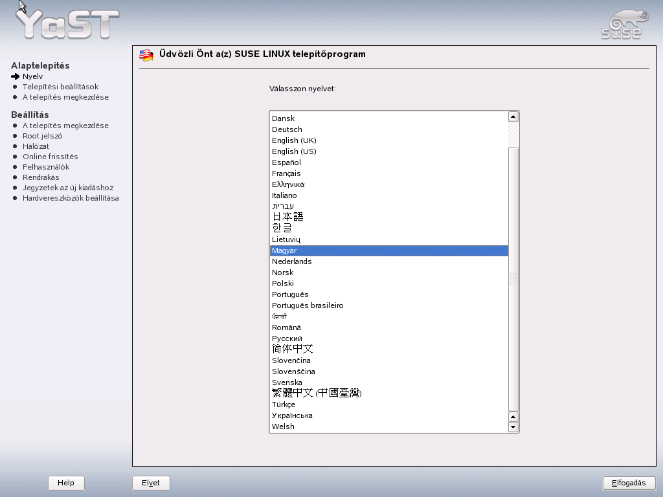The height and width of the screenshot is (497, 663).
Task: Click A telepítés megkezdése under Alaptelepítés
Action: tap(65, 97)
